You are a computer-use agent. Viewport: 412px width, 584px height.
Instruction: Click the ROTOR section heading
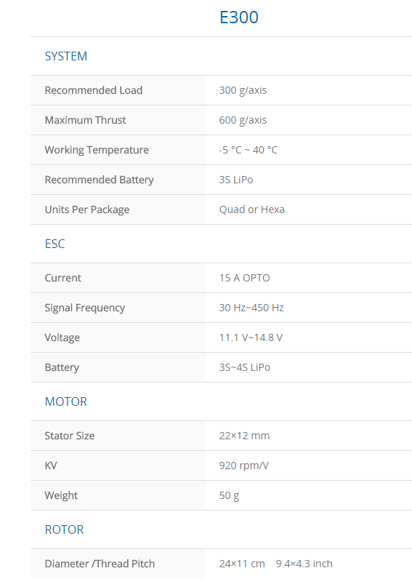point(64,529)
